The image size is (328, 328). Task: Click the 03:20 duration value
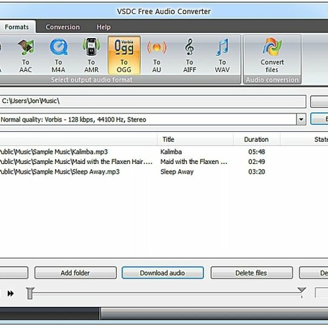coord(256,172)
